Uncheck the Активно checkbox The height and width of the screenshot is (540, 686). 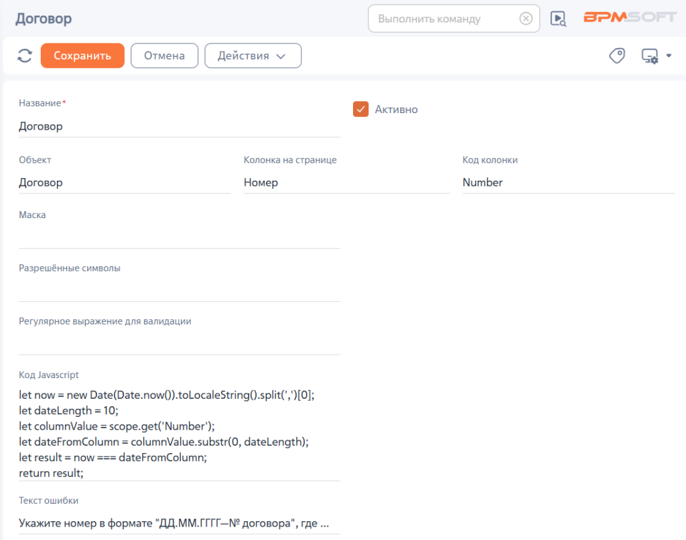pyautogui.click(x=360, y=109)
